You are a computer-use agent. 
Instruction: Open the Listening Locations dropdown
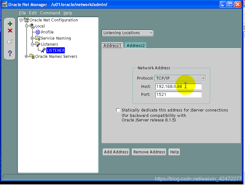point(127,33)
